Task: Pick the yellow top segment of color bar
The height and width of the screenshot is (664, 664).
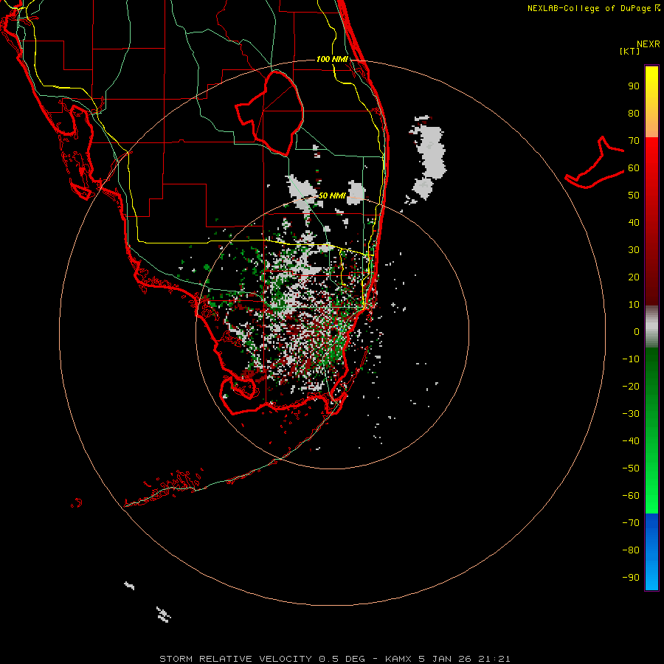Action: 651,102
